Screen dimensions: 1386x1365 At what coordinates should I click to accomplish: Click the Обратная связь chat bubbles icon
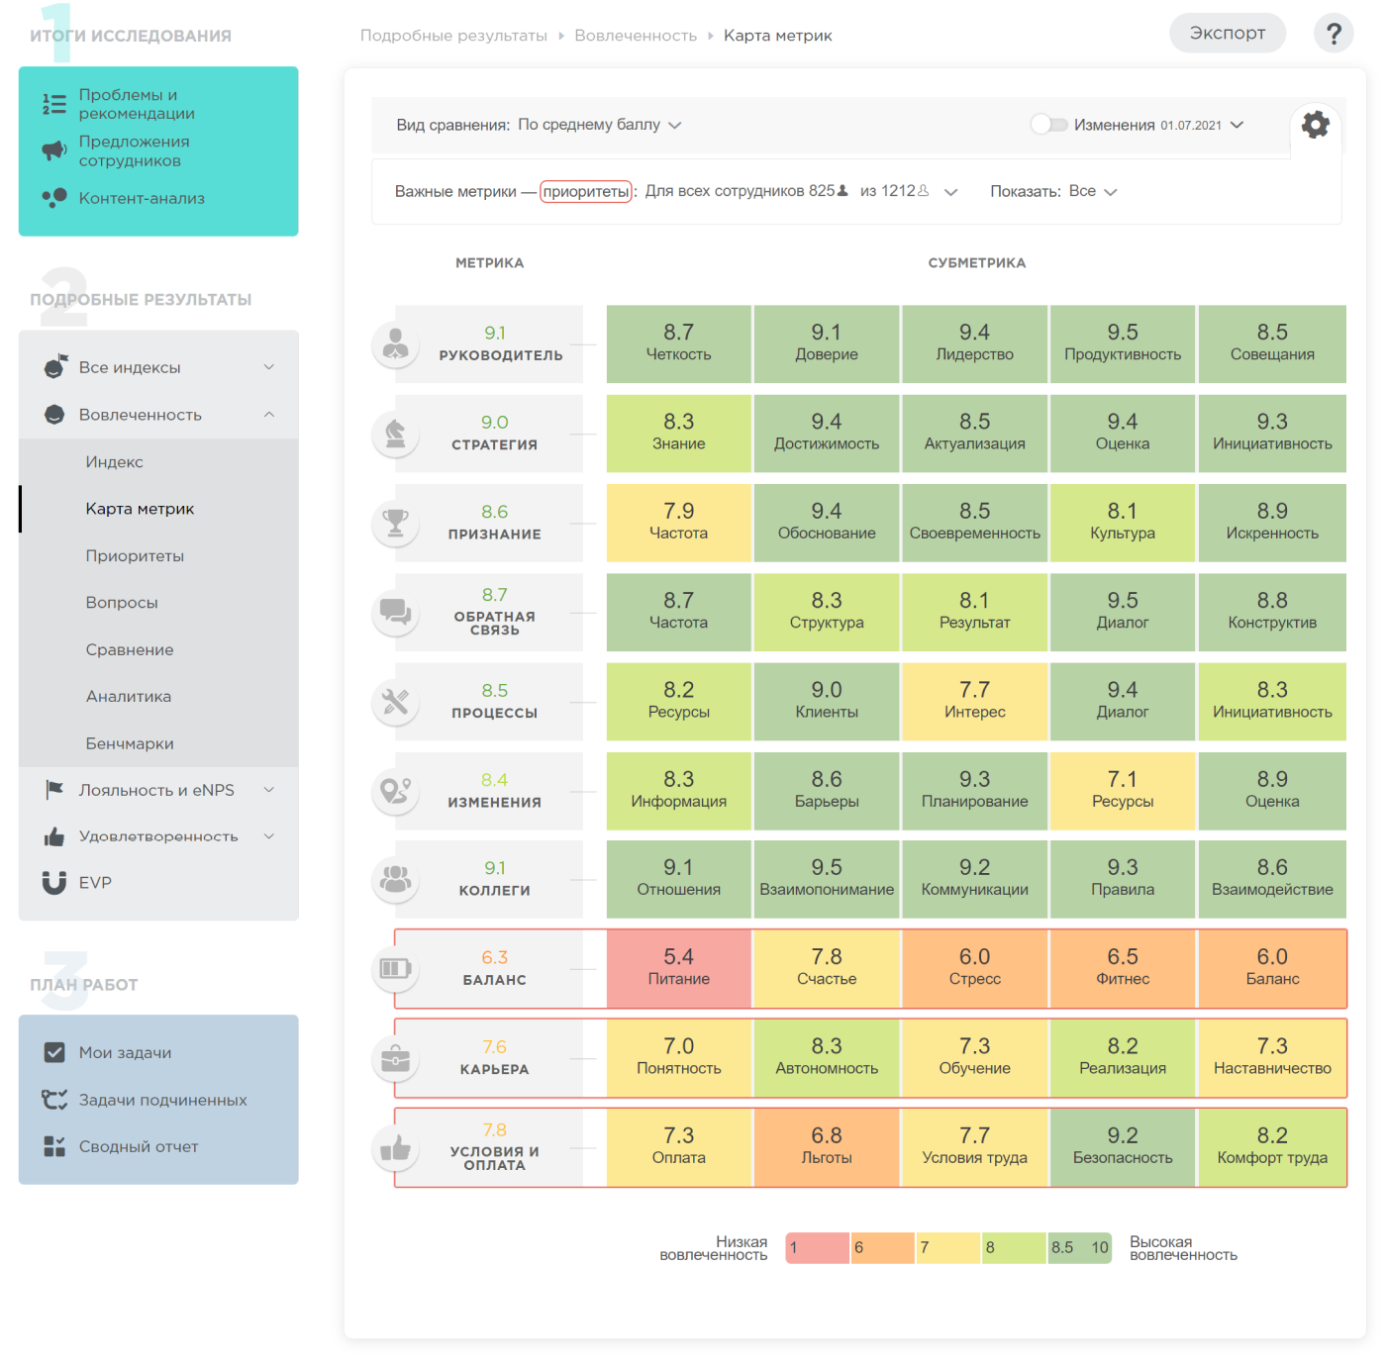click(396, 612)
